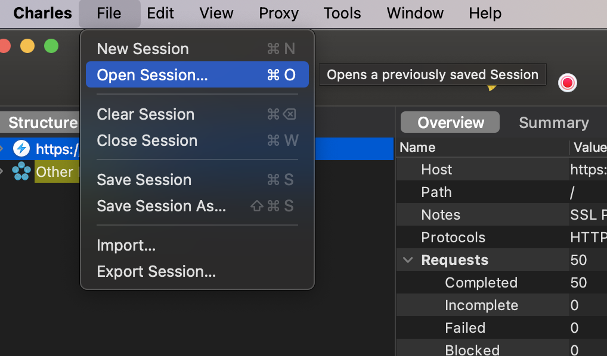Switch to the Structure tab
The image size is (607, 356).
click(42, 123)
